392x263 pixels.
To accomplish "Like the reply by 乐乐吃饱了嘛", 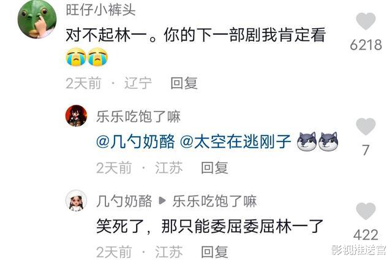I will pos(366,127).
